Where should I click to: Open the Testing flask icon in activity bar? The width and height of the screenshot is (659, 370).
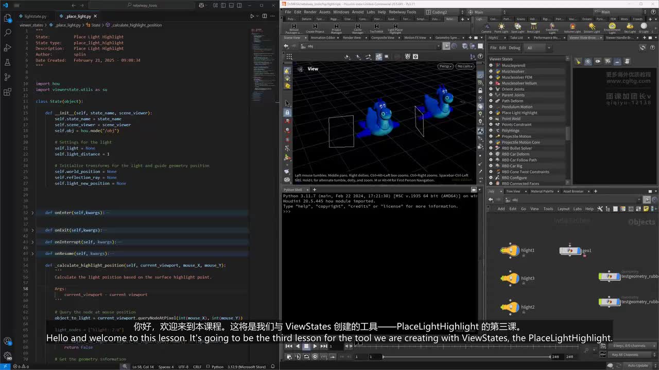7,62
